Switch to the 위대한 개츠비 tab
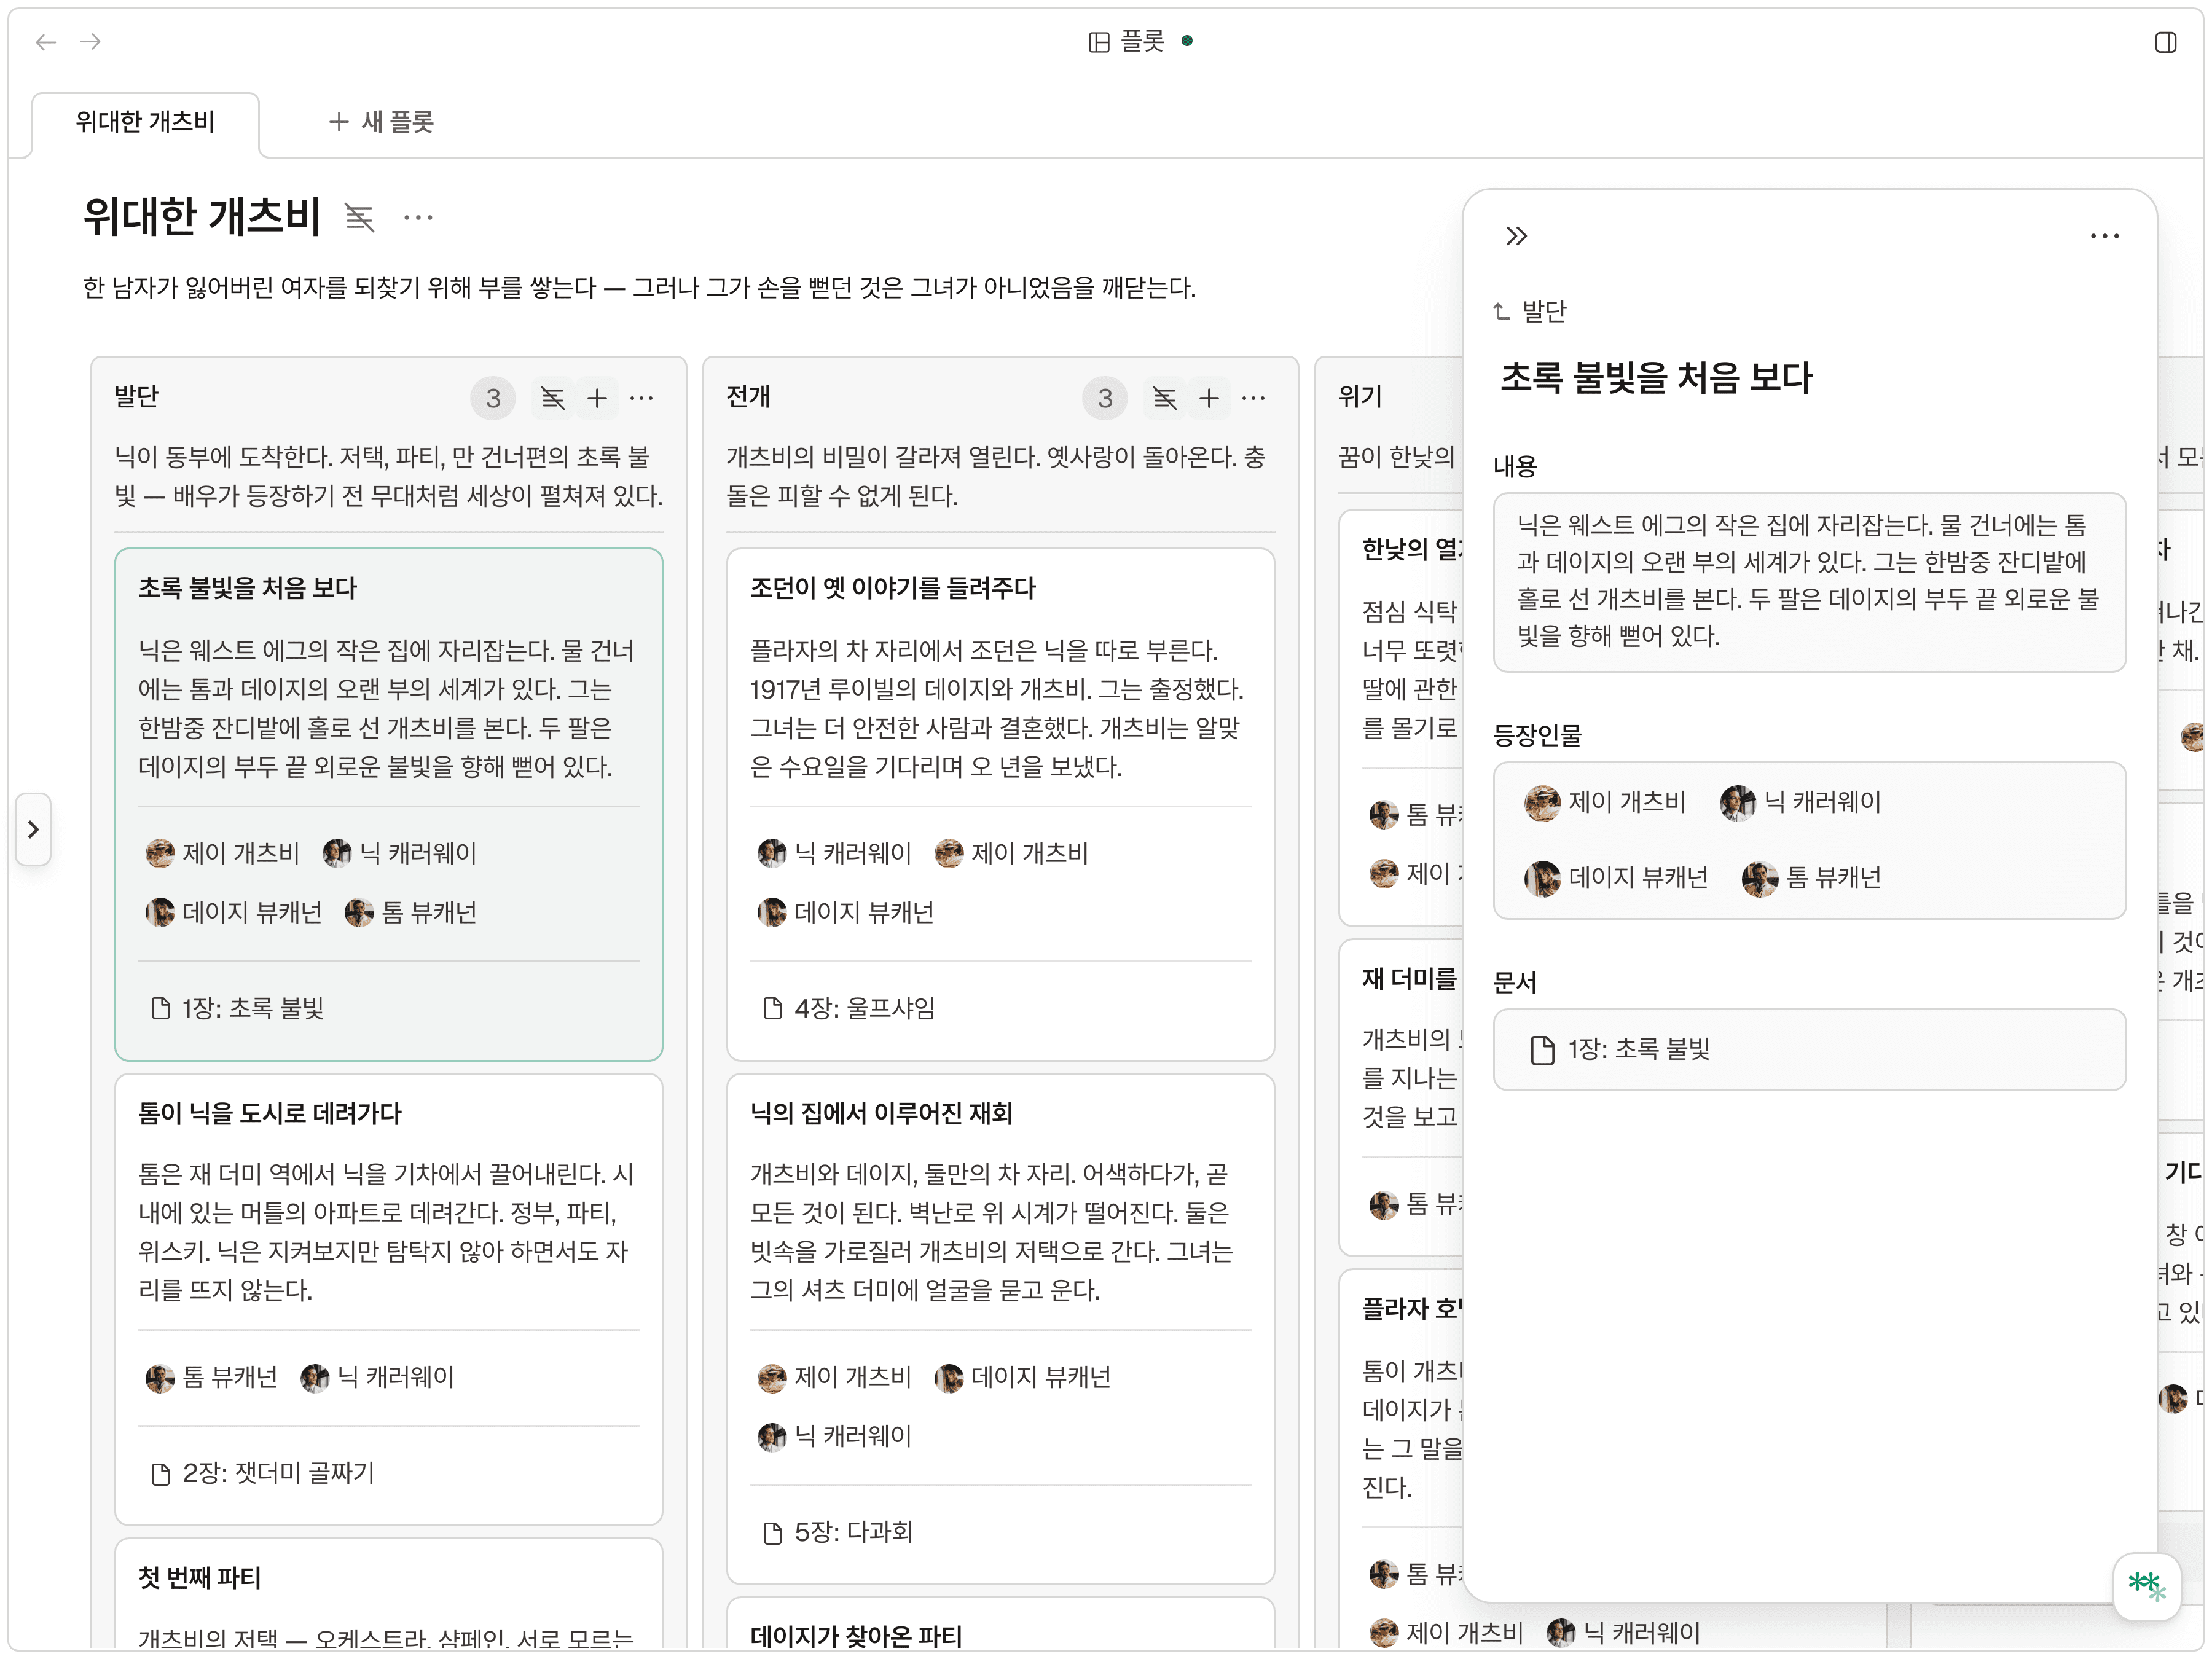The width and height of the screenshot is (2212, 1659). 146,122
